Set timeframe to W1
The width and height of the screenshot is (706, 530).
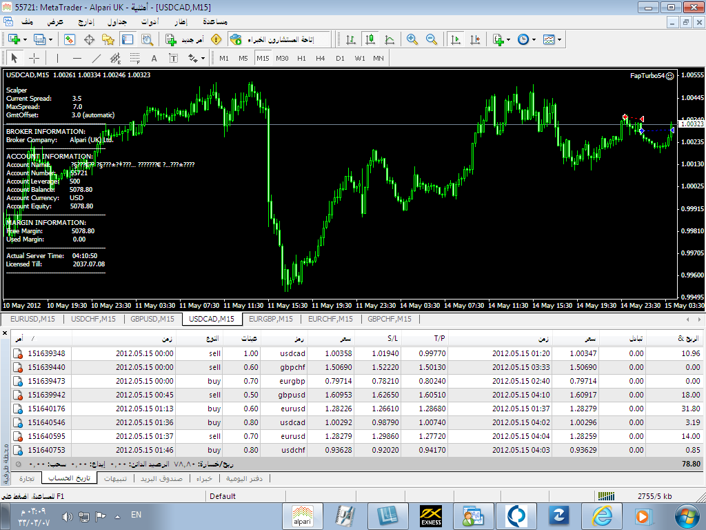[x=360, y=58]
